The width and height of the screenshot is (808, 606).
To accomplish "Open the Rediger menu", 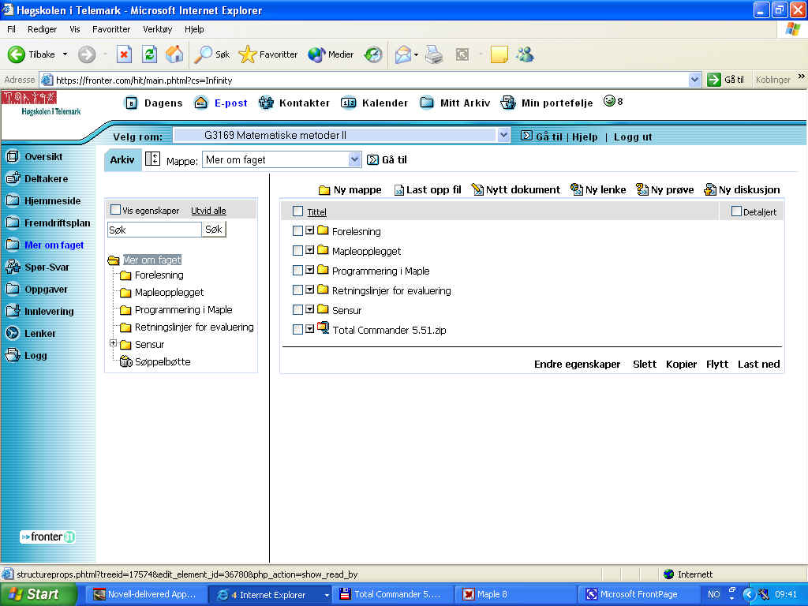I will pyautogui.click(x=43, y=29).
